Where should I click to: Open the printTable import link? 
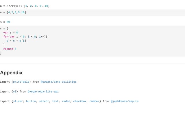point(21,82)
